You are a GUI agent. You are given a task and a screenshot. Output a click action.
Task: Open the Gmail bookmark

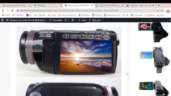click(6, 15)
